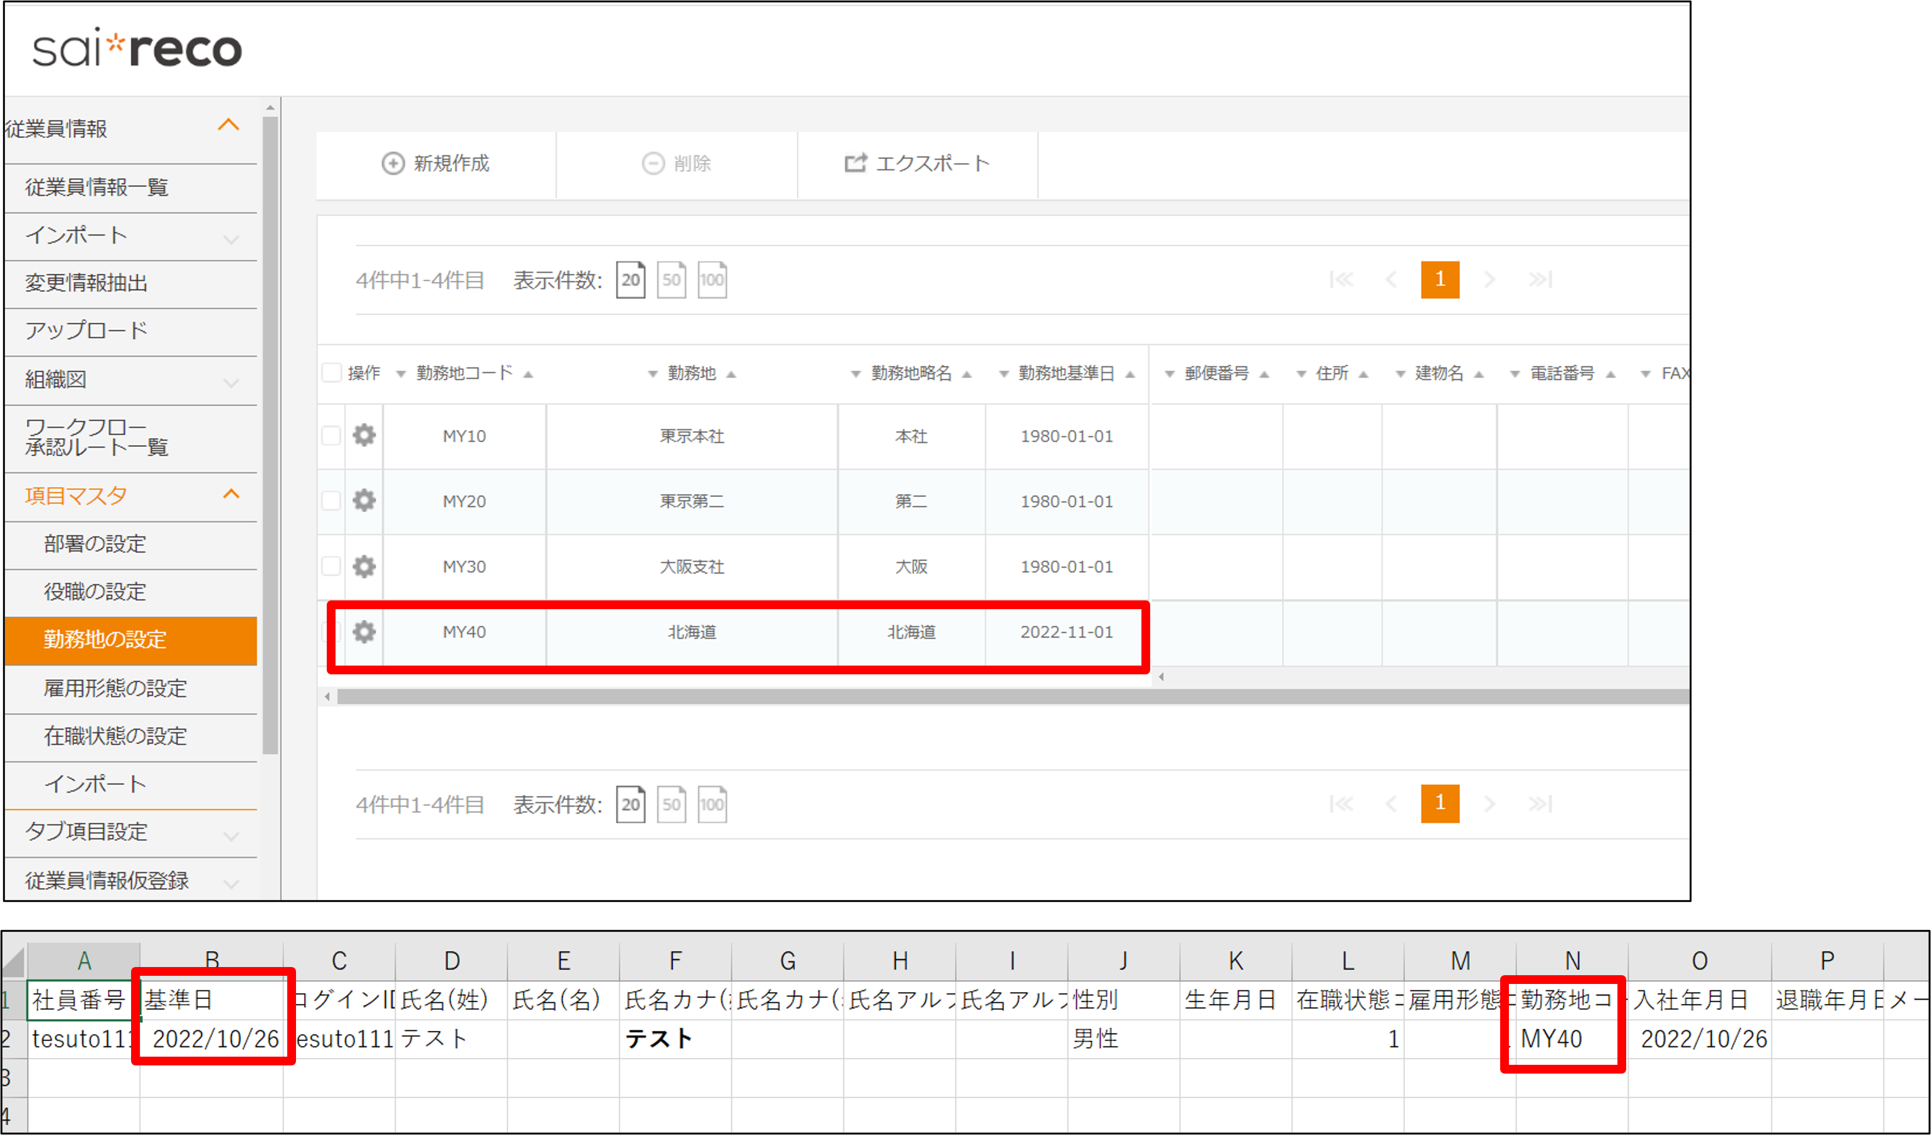Screen dimensions: 1931x1135
Task: Open 変更情報抽出 in sidebar
Action: point(131,283)
